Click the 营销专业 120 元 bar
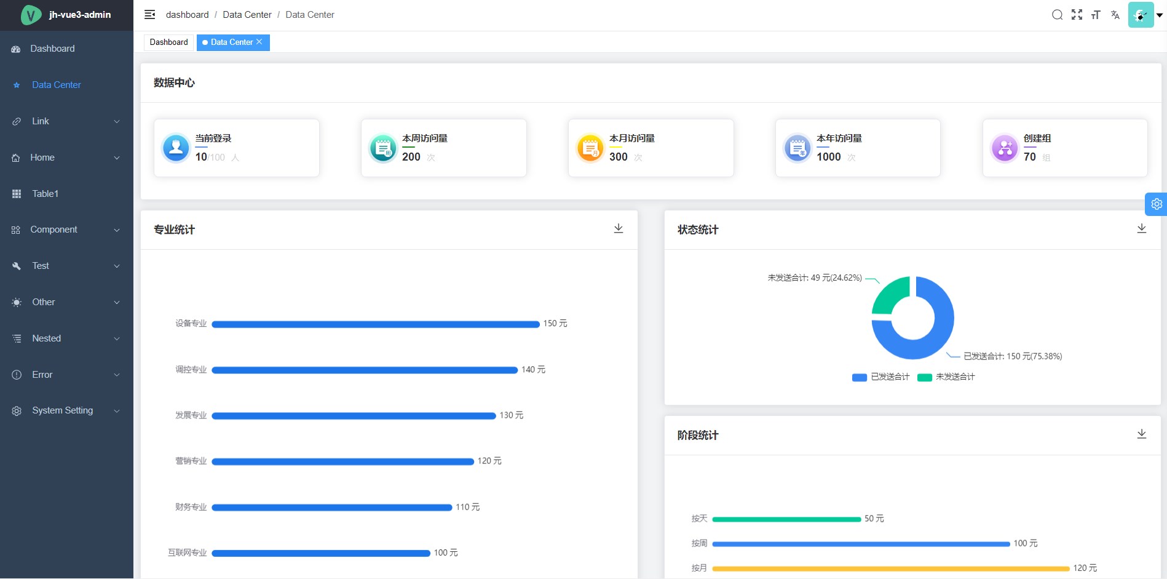 pos(343,461)
